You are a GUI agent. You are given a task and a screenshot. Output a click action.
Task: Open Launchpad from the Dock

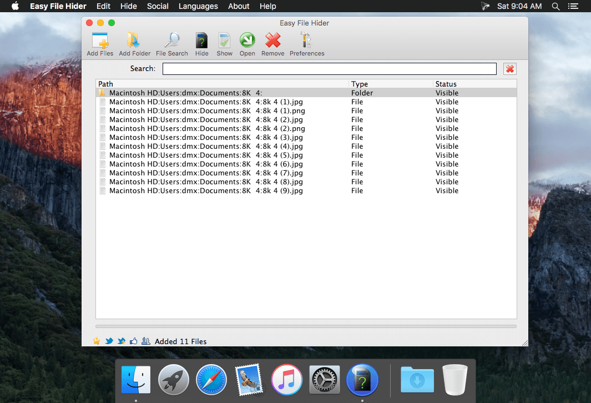click(x=173, y=380)
